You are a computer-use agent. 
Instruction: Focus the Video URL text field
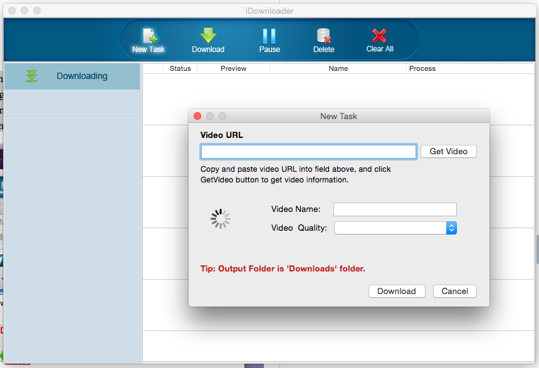[x=308, y=152]
